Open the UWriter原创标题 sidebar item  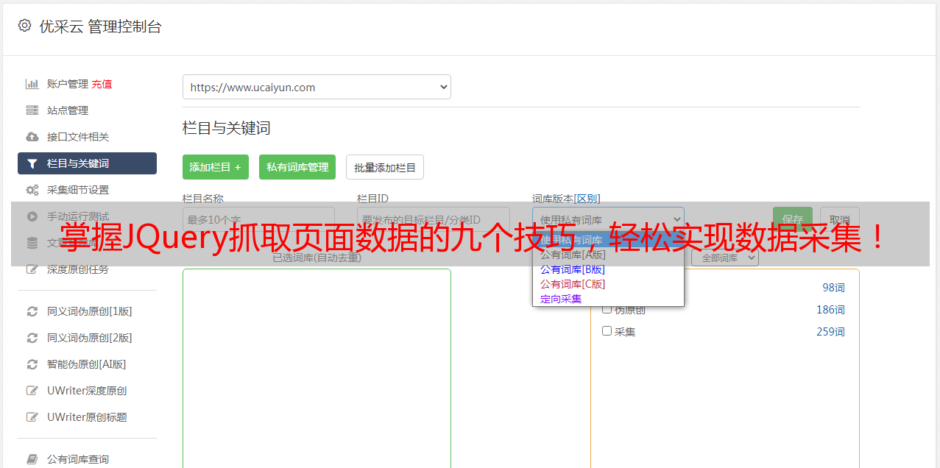pyautogui.click(x=87, y=417)
